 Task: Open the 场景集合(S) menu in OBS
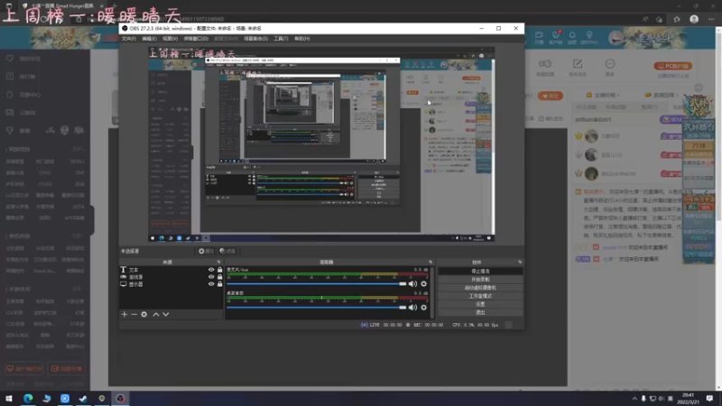255,39
